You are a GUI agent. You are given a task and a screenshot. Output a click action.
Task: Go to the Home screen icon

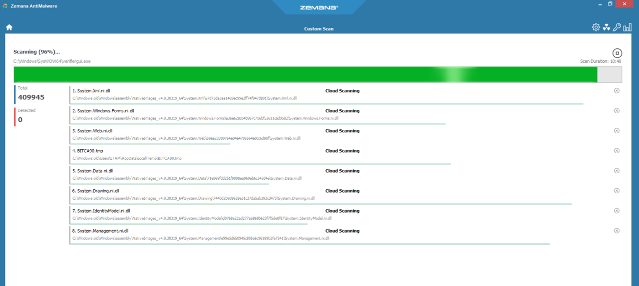9,27
